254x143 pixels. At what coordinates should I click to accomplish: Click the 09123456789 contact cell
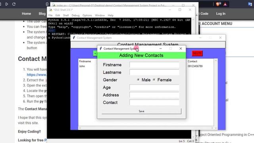coord(195,66)
